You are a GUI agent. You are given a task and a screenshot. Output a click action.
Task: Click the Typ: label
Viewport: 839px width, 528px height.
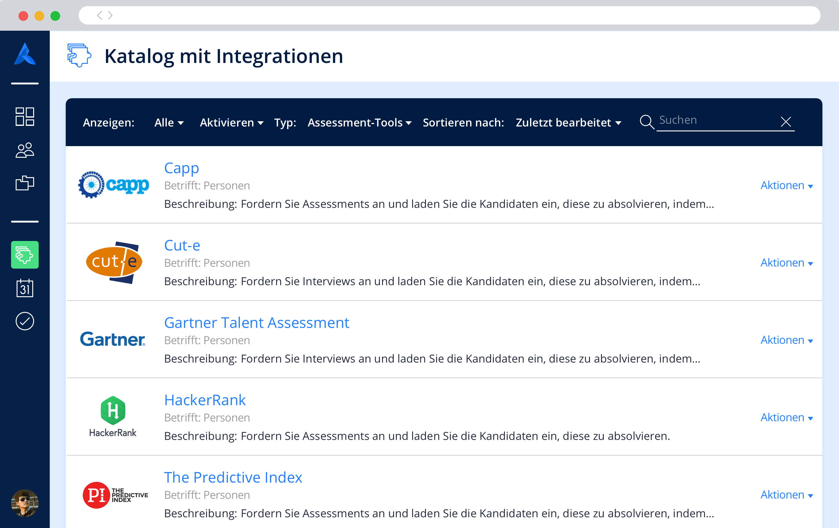tap(285, 122)
